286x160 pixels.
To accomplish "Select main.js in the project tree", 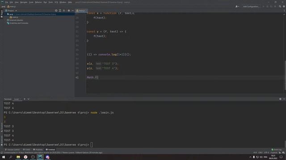I will pos(14,17).
